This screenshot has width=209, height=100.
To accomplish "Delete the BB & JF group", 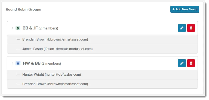I will (x=191, y=28).
